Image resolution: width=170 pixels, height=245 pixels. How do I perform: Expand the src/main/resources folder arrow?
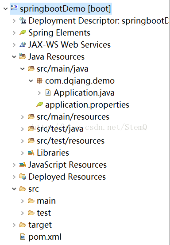click(23, 117)
